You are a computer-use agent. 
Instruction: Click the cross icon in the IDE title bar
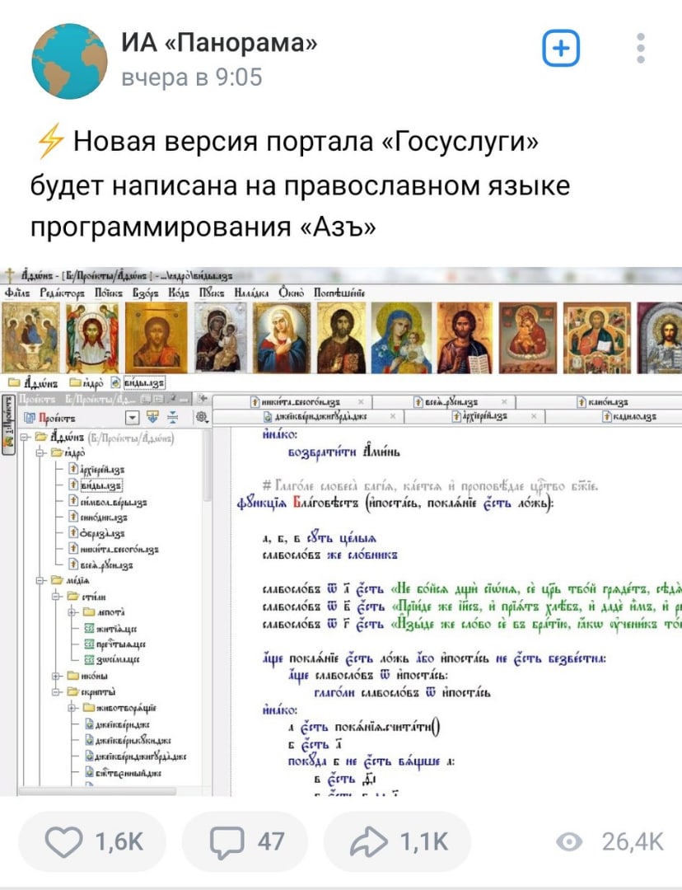[9, 275]
